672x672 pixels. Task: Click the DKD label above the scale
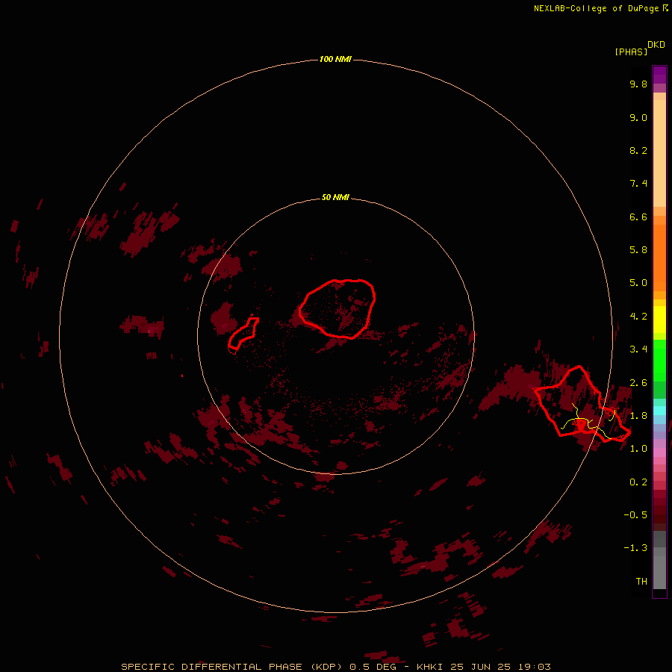656,45
